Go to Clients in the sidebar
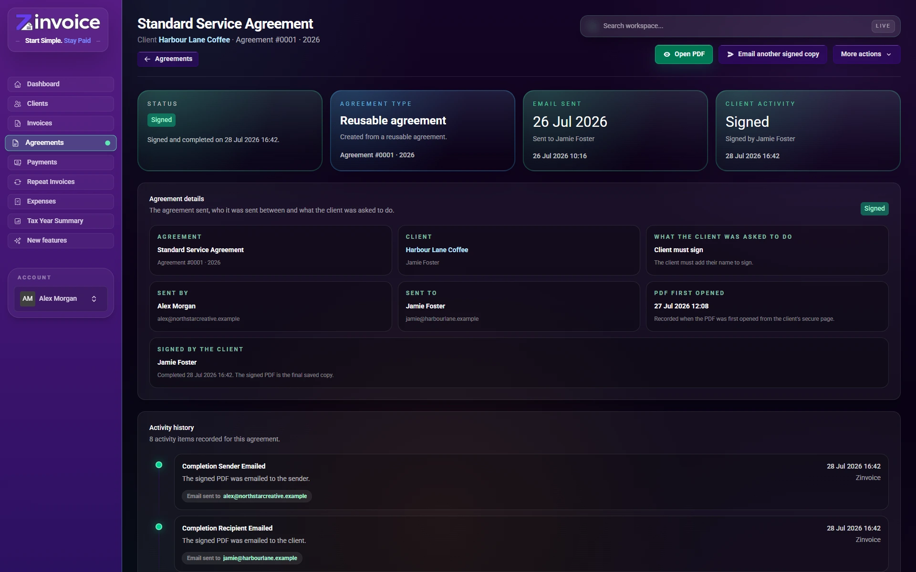The height and width of the screenshot is (572, 916). pos(61,104)
